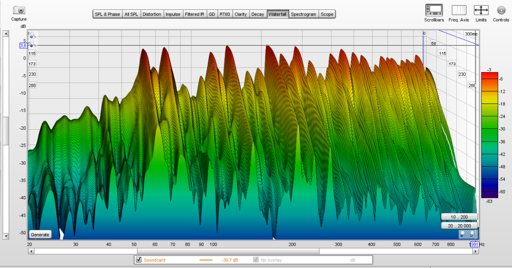This screenshot has width=512, height=268.
Task: Uncheck the Soundcard trace checkbox
Action: [139, 260]
